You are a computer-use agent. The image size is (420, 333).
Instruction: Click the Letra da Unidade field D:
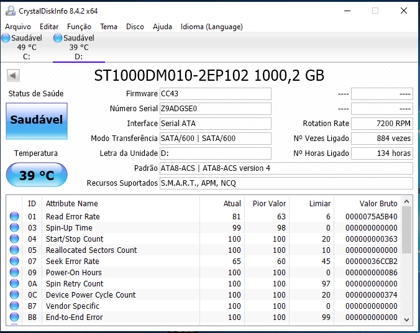[x=216, y=153]
